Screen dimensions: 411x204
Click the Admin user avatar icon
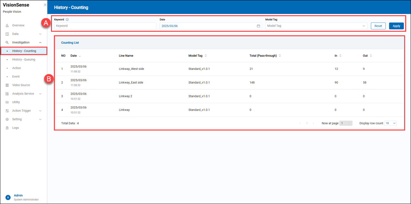coord(8,197)
